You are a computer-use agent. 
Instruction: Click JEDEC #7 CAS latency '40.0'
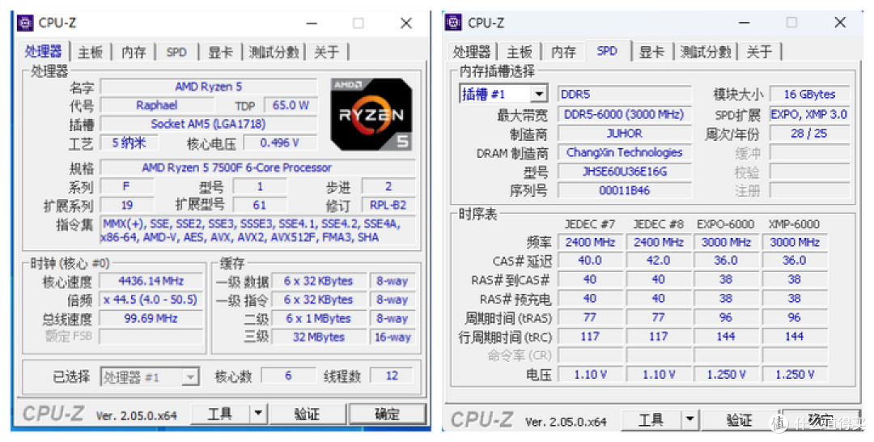pyautogui.click(x=590, y=261)
